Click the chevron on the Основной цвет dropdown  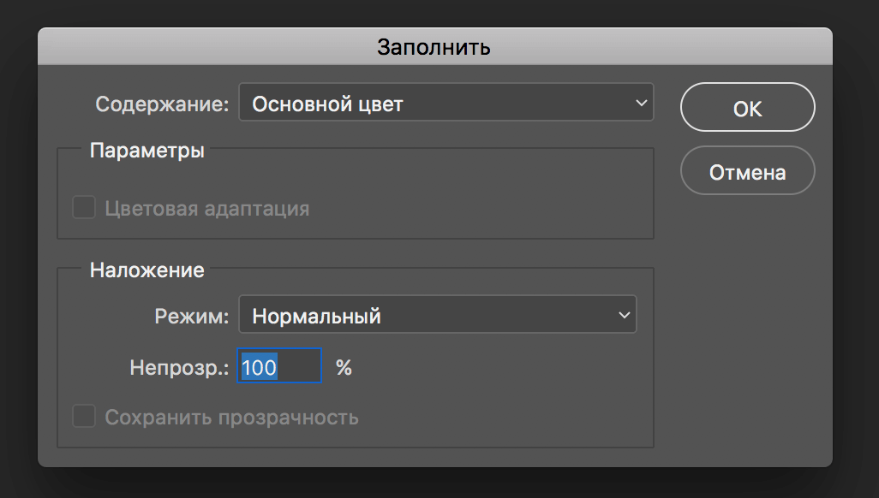click(x=641, y=104)
